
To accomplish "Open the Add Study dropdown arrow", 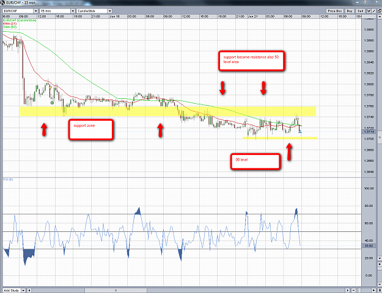I will [23, 291].
